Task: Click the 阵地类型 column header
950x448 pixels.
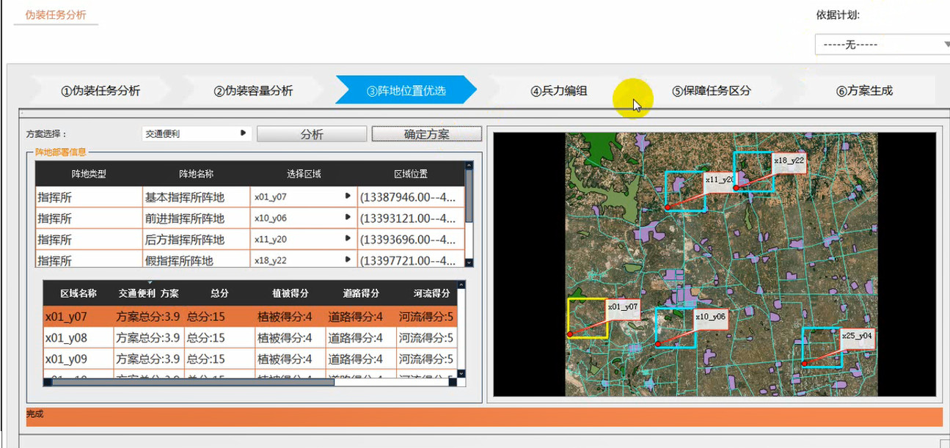Action: (x=89, y=174)
